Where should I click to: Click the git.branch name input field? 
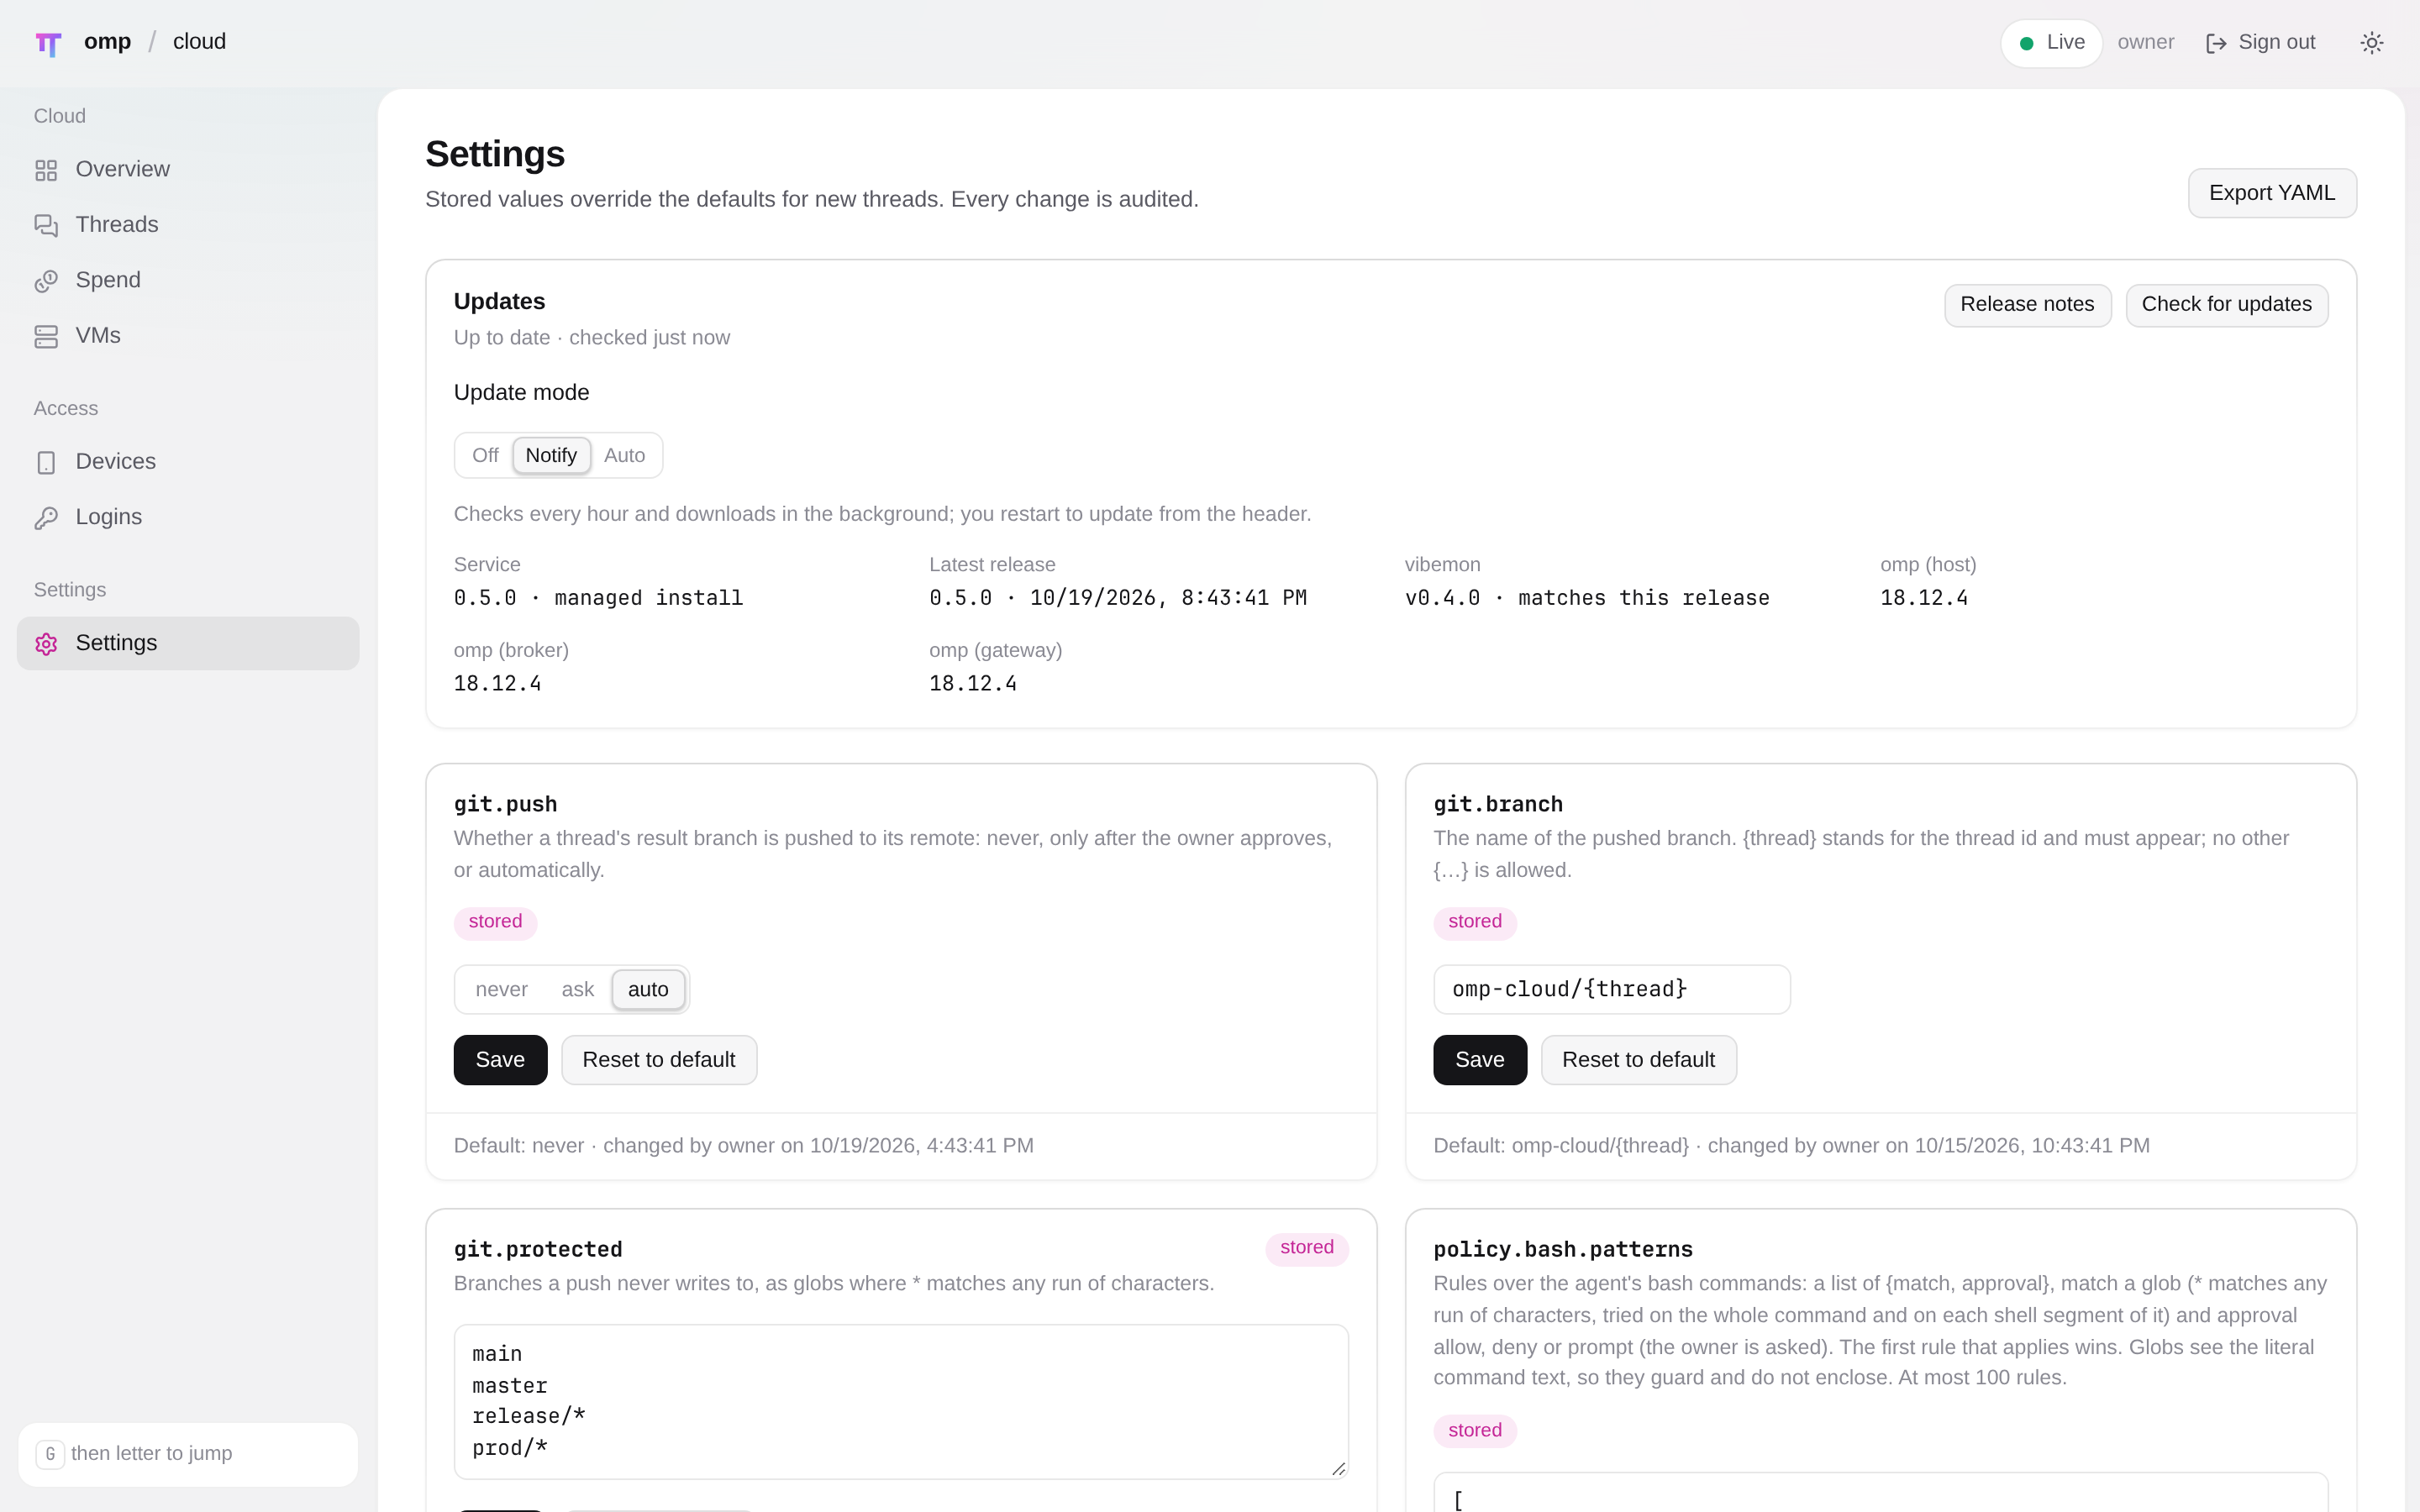[x=1611, y=990]
